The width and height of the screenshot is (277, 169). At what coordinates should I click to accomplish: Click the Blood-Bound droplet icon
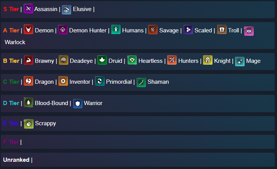(29, 103)
